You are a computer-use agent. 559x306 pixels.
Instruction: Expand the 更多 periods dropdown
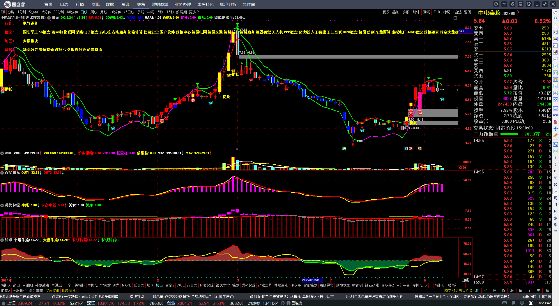point(194,12)
